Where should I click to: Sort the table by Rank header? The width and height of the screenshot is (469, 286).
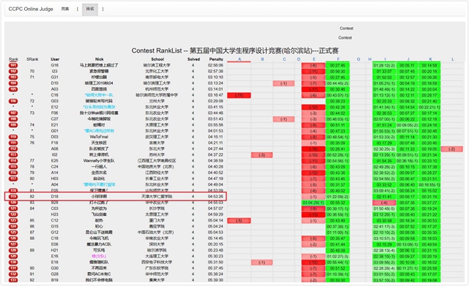pyautogui.click(x=13, y=59)
